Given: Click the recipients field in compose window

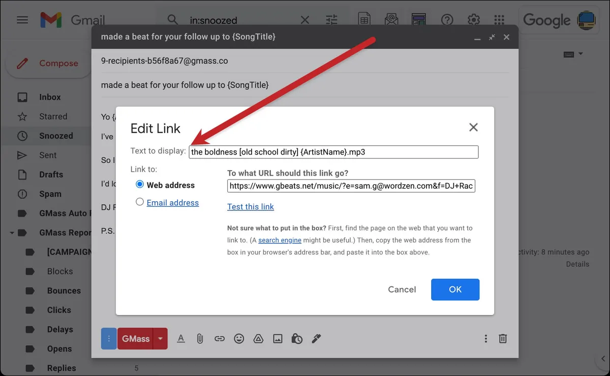Looking at the screenshot, I should point(305,61).
